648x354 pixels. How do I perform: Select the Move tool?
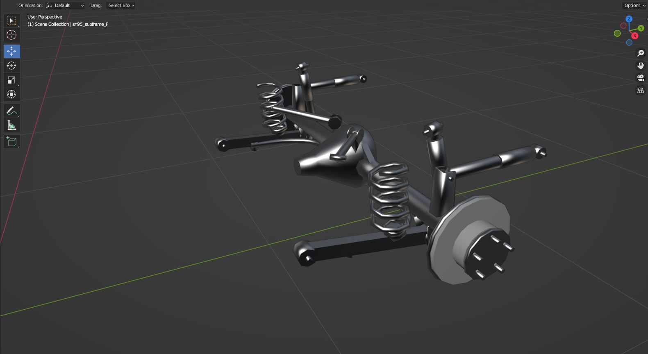pyautogui.click(x=11, y=51)
